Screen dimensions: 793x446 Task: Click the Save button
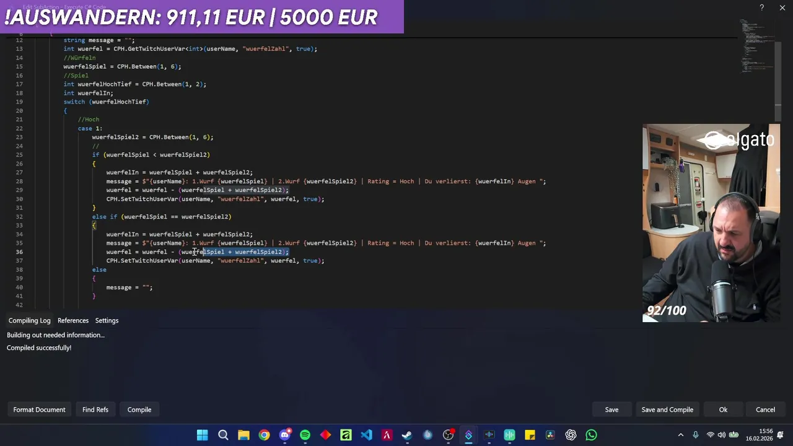pos(611,409)
